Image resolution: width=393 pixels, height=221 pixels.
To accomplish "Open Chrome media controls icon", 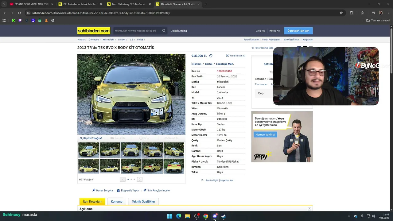I will (x=373, y=13).
